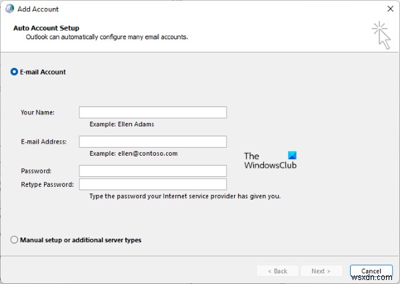Click the Outlook icon in title bar
Viewport: 400px width, 284px height.
tap(10, 9)
